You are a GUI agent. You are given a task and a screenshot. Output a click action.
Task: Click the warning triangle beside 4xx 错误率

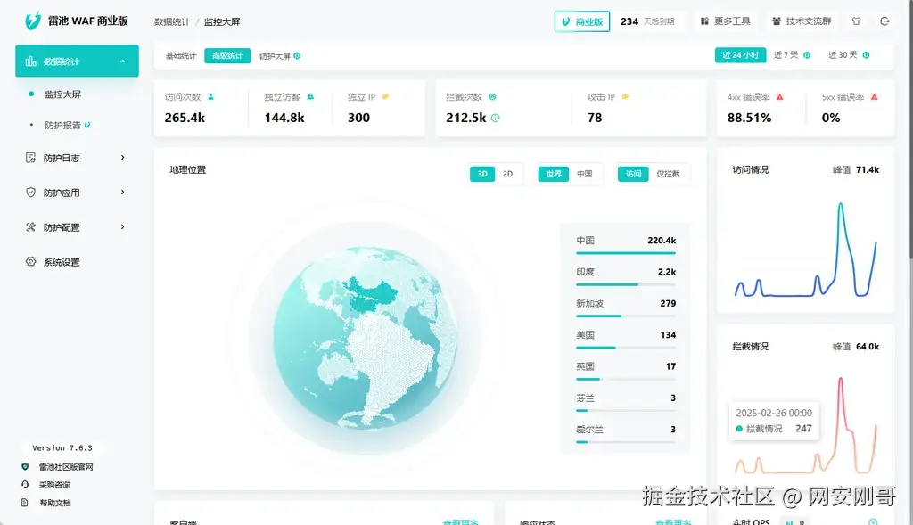click(x=779, y=96)
